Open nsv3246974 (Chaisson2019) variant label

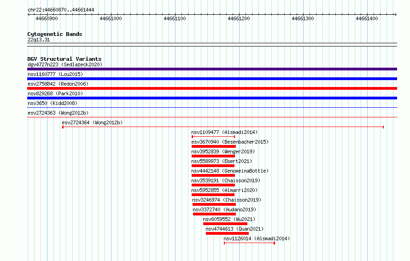point(227,200)
